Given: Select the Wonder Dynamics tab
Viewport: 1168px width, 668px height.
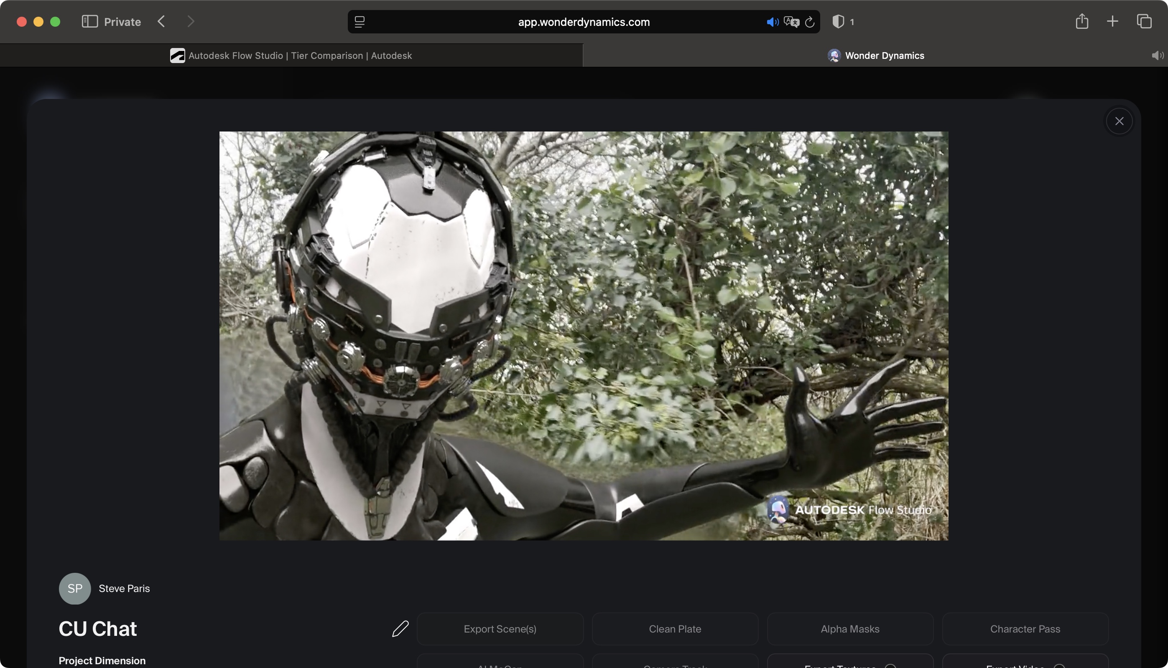Looking at the screenshot, I should coord(875,55).
